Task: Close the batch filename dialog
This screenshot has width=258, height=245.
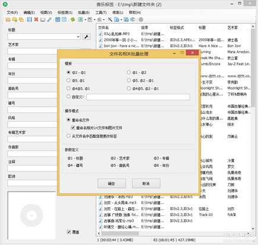Action: point(192,53)
